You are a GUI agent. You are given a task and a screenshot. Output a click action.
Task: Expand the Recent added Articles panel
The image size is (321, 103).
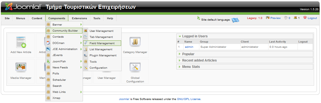[245, 60]
